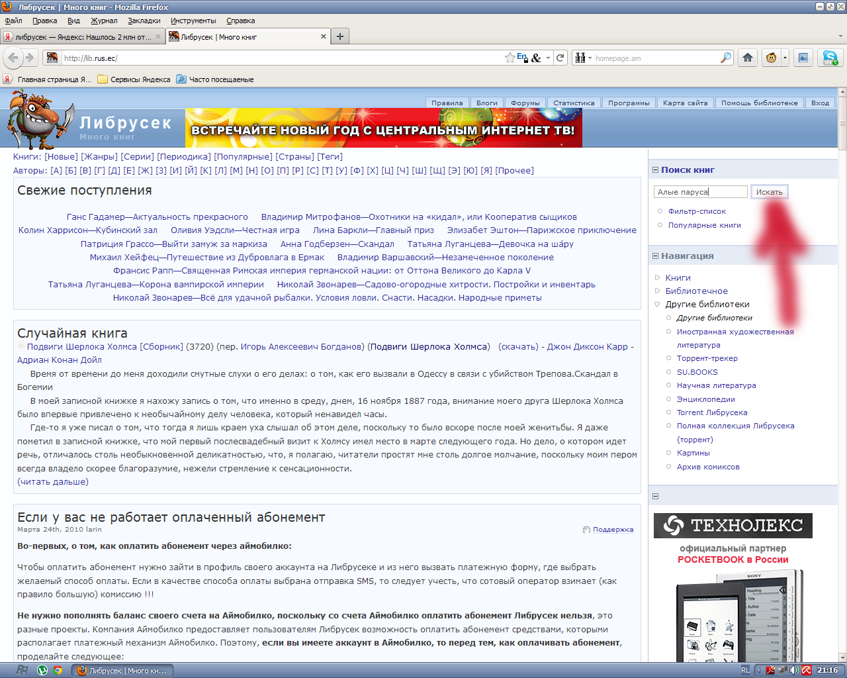Collapse the Навигация block
This screenshot has width=847, height=678.
[x=656, y=256]
